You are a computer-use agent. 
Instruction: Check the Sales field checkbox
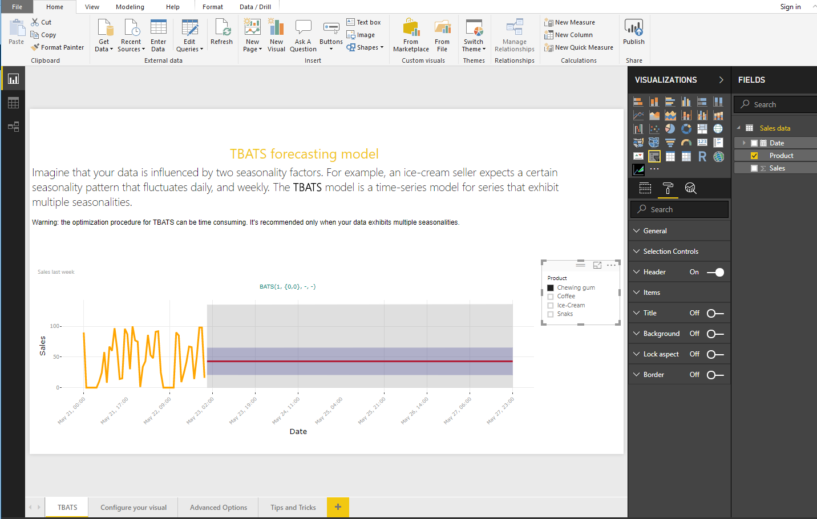click(x=754, y=168)
